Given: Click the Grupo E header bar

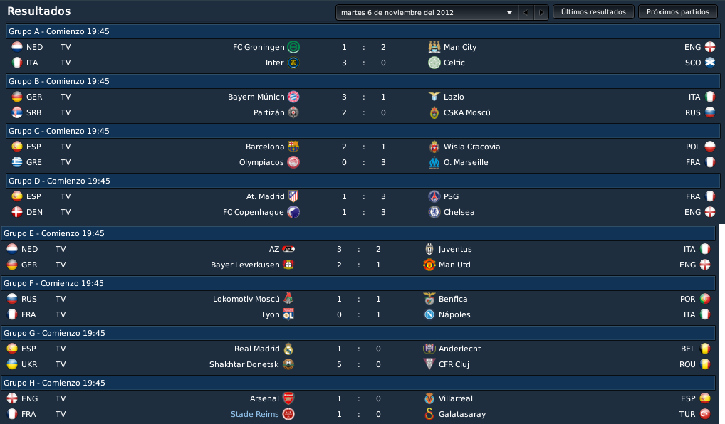Looking at the screenshot, I should 358,234.
